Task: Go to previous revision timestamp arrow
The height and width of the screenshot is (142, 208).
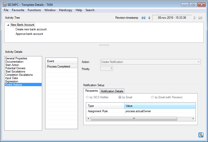Action: pyautogui.click(x=149, y=18)
